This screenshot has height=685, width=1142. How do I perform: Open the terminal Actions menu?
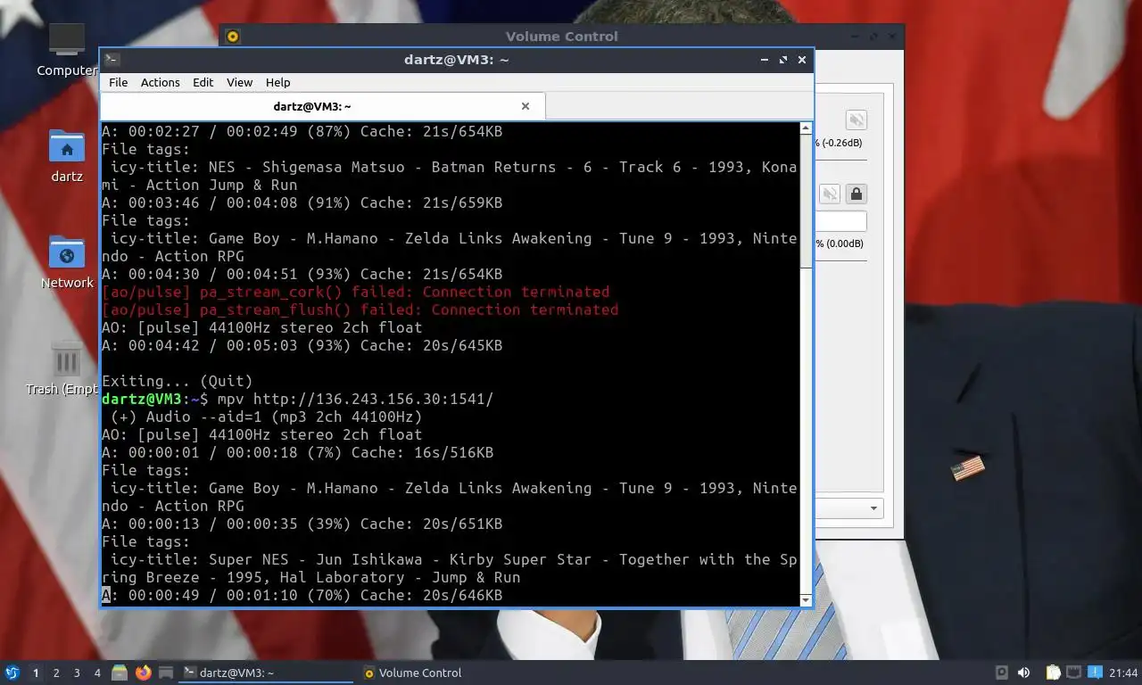[161, 82]
